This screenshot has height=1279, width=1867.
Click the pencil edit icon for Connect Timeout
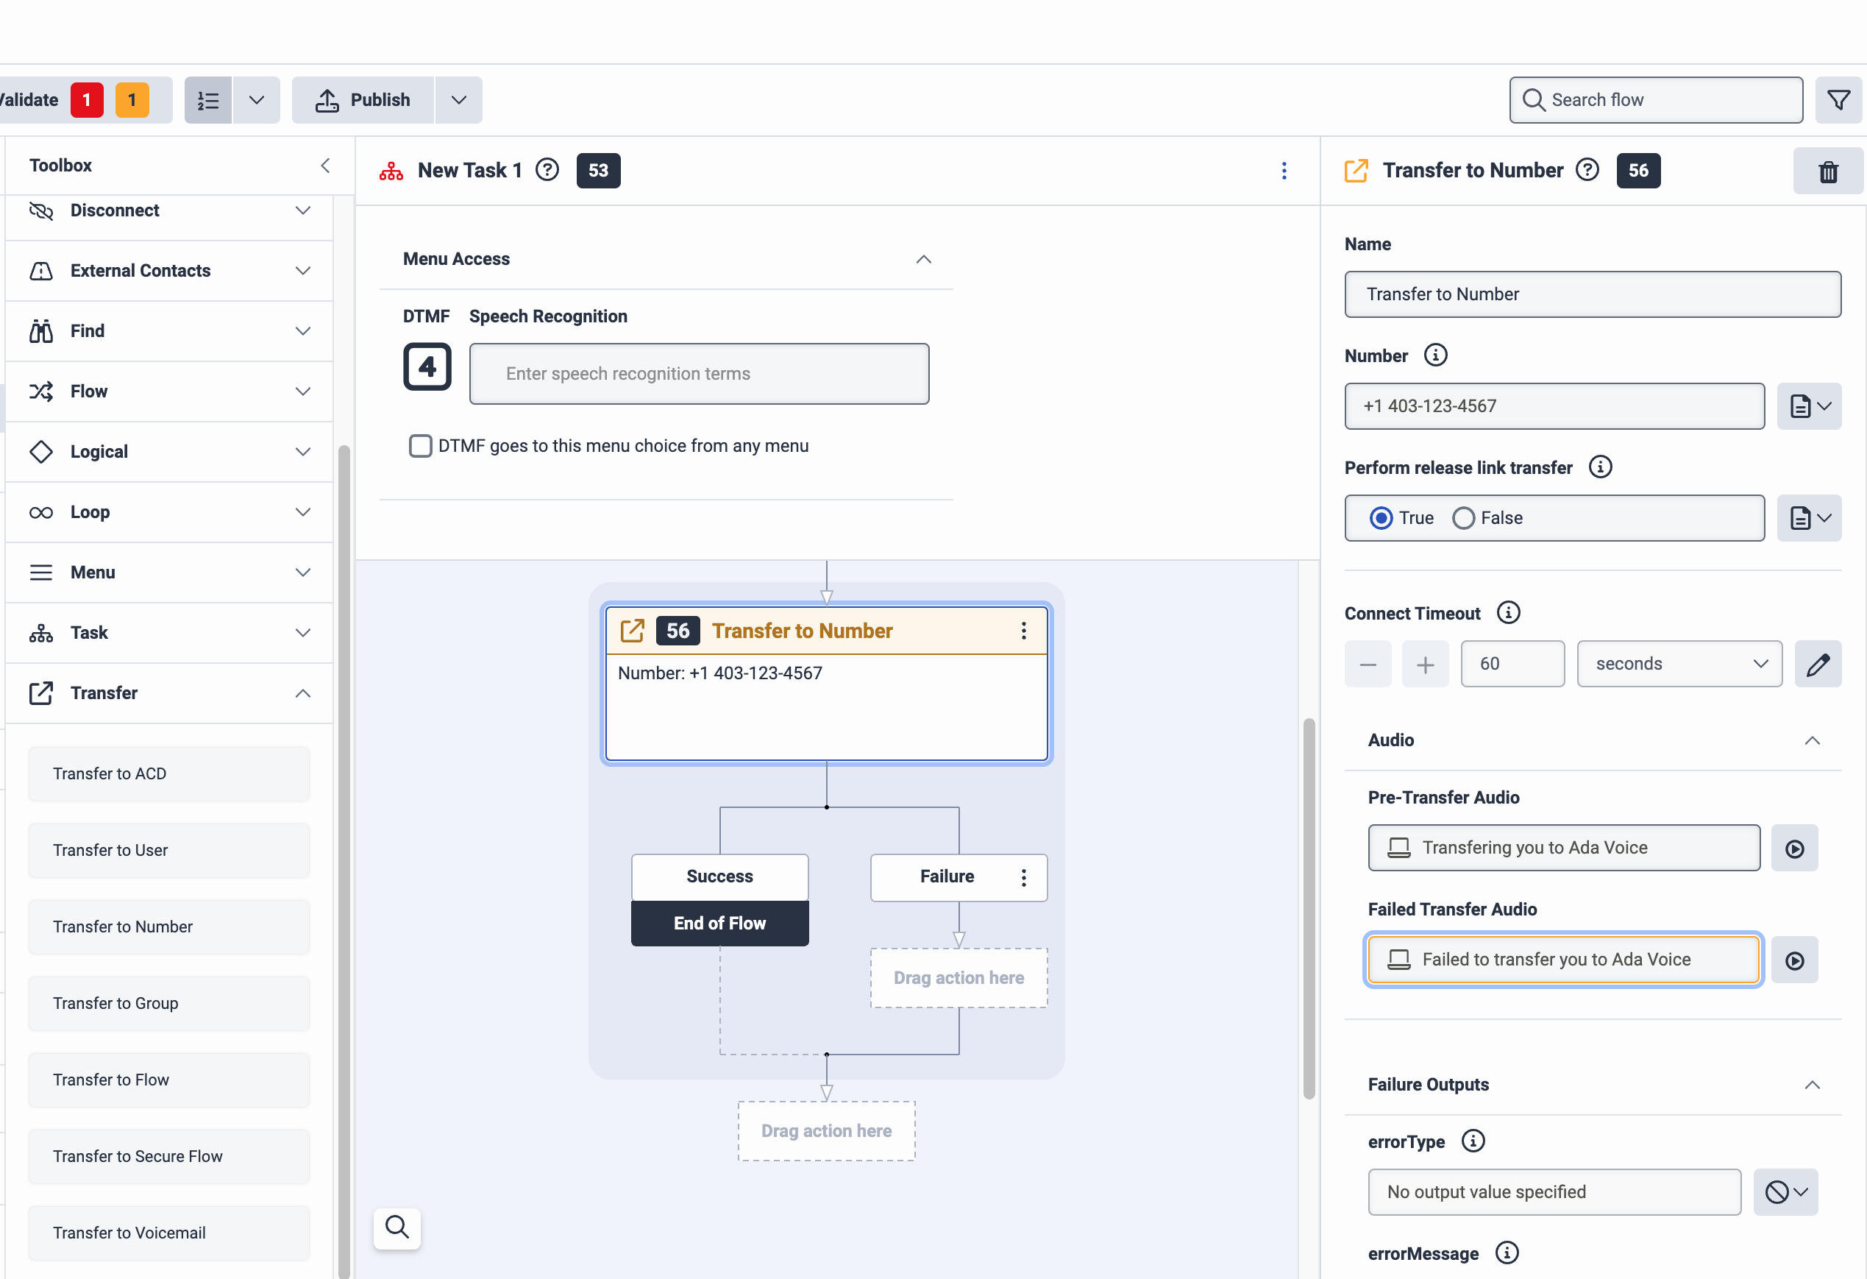click(x=1817, y=664)
